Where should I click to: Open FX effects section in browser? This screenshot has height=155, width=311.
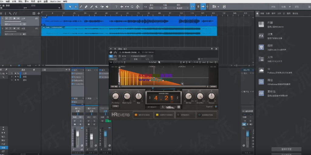click(x=261, y=36)
